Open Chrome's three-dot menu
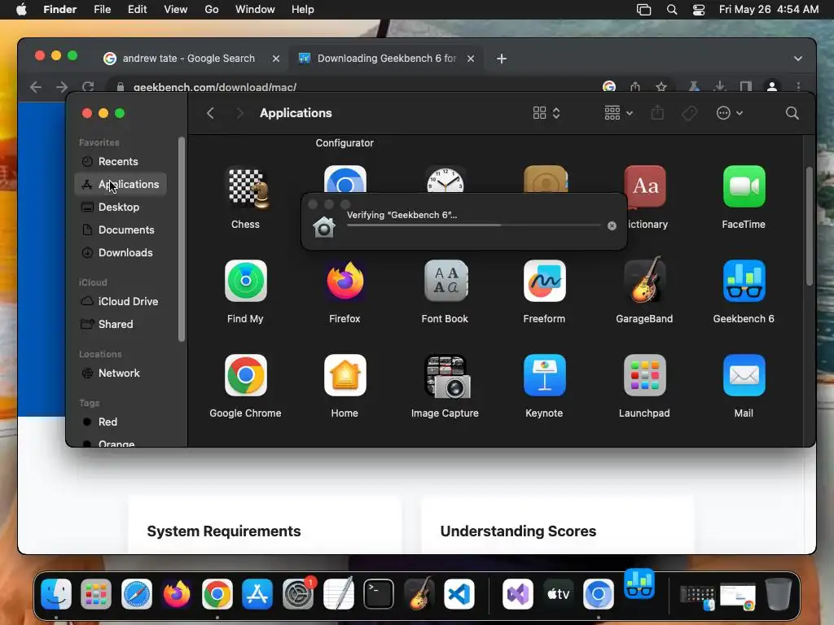 point(798,86)
